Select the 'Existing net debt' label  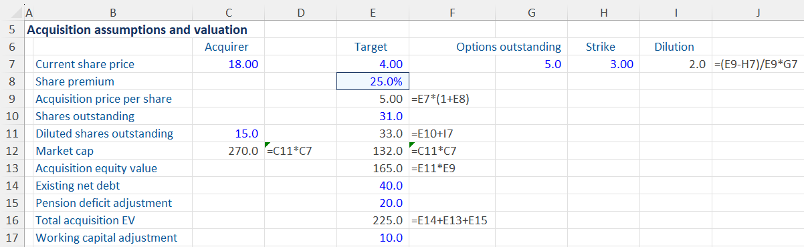tap(78, 186)
